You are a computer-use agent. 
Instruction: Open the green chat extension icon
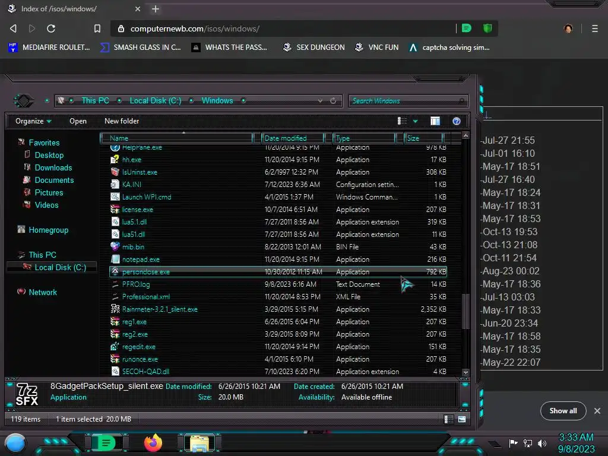tap(467, 28)
